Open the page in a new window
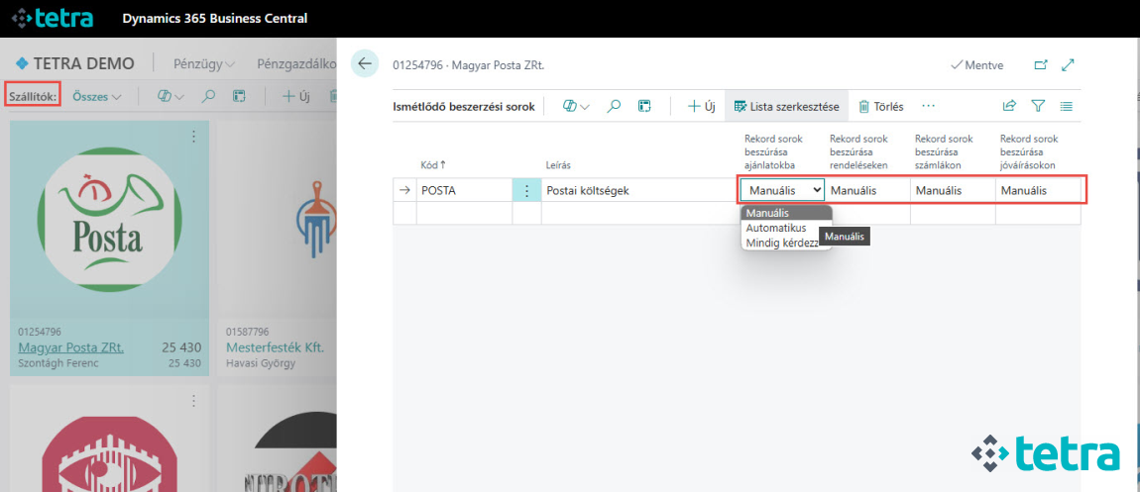This screenshot has height=492, width=1140. (x=1041, y=64)
